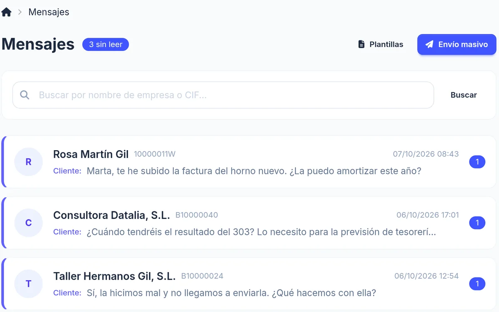
Task: Open Taller Hermanos Gil, S.L. conversation
Action: coord(249,284)
